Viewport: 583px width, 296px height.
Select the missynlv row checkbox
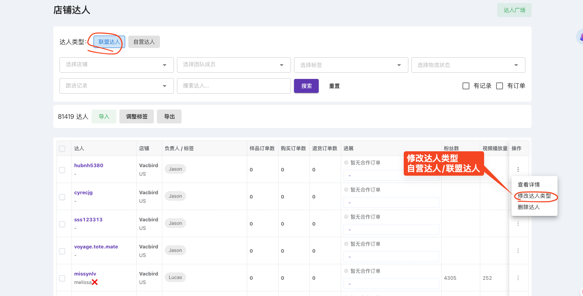[62, 278]
